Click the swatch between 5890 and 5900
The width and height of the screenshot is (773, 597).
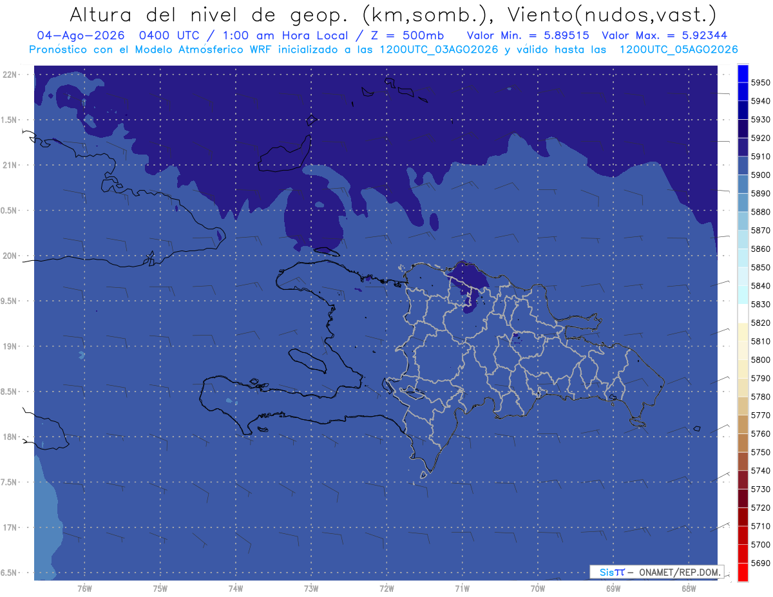(742, 184)
